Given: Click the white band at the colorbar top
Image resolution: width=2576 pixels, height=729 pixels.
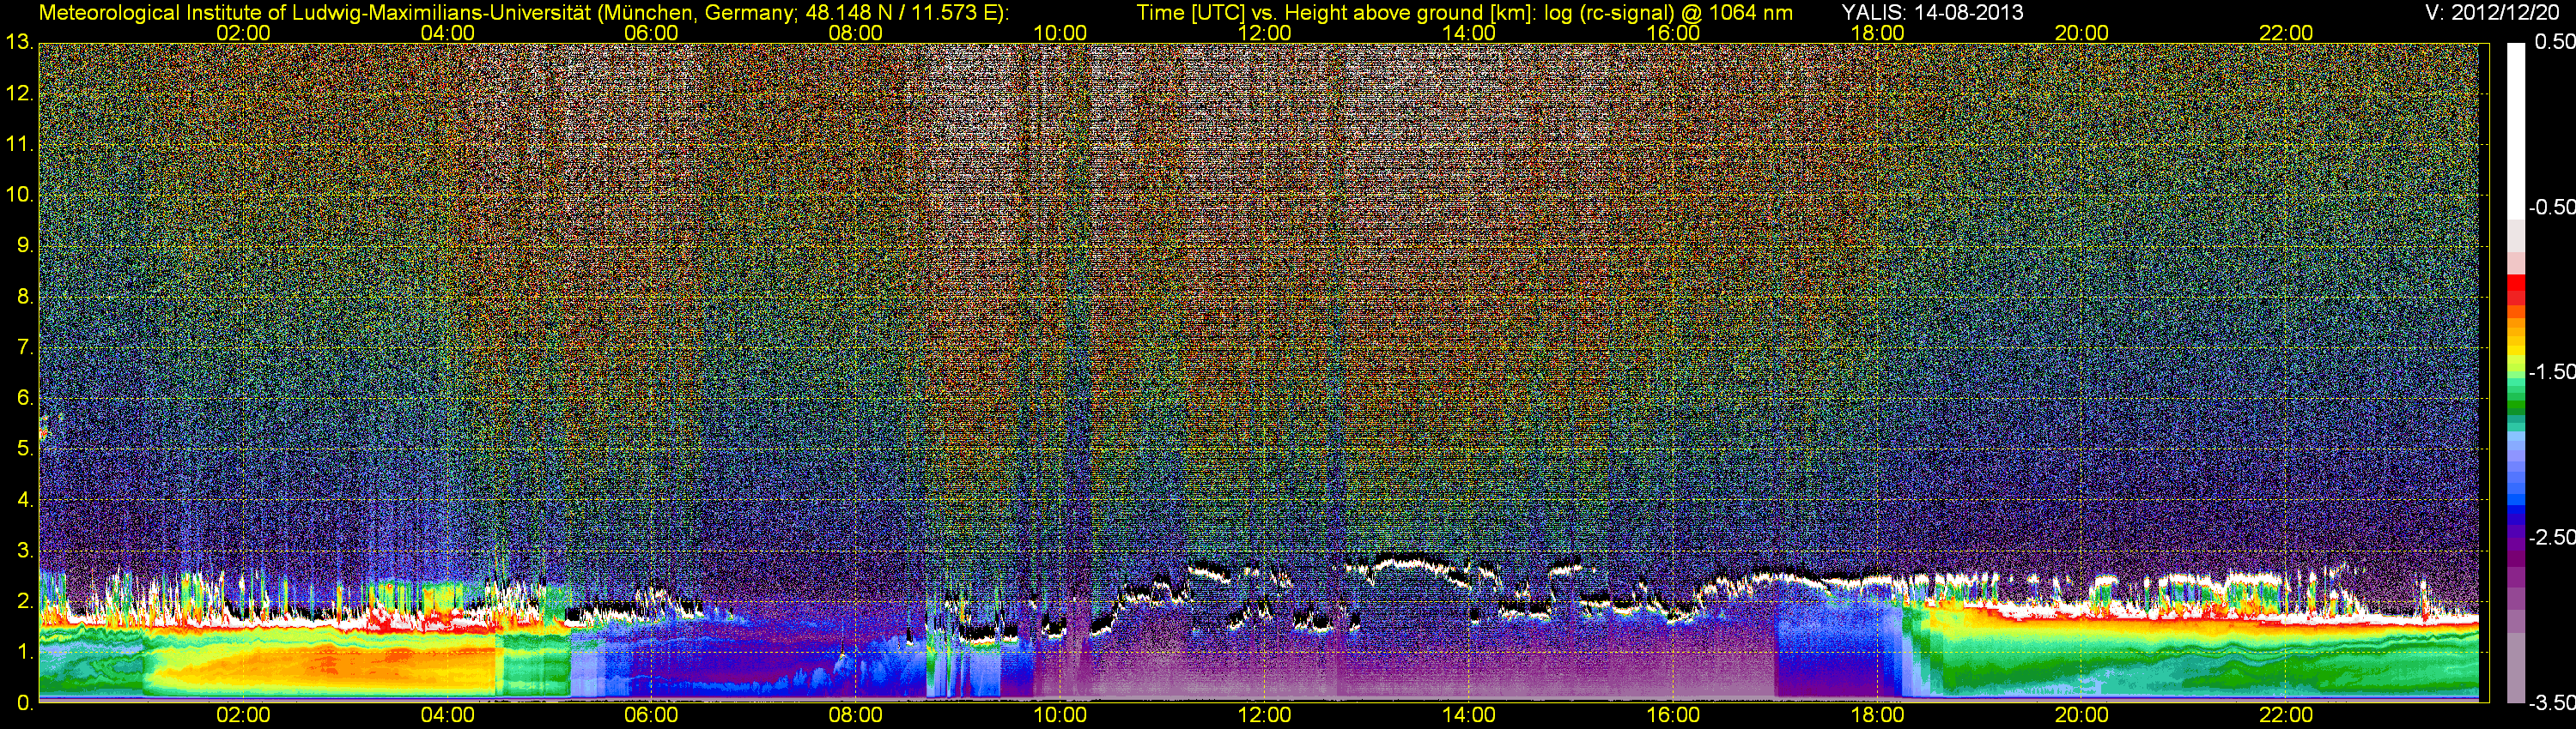Looking at the screenshot, I should click(x=2516, y=130).
